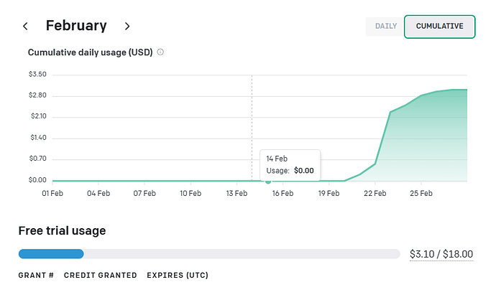Click the 14 Feb usage tooltip
496x282 pixels.
coord(290,165)
